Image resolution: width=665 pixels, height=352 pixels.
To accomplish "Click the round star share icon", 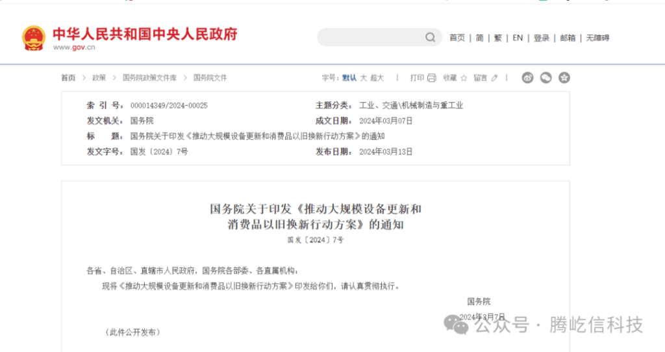I will coord(564,78).
